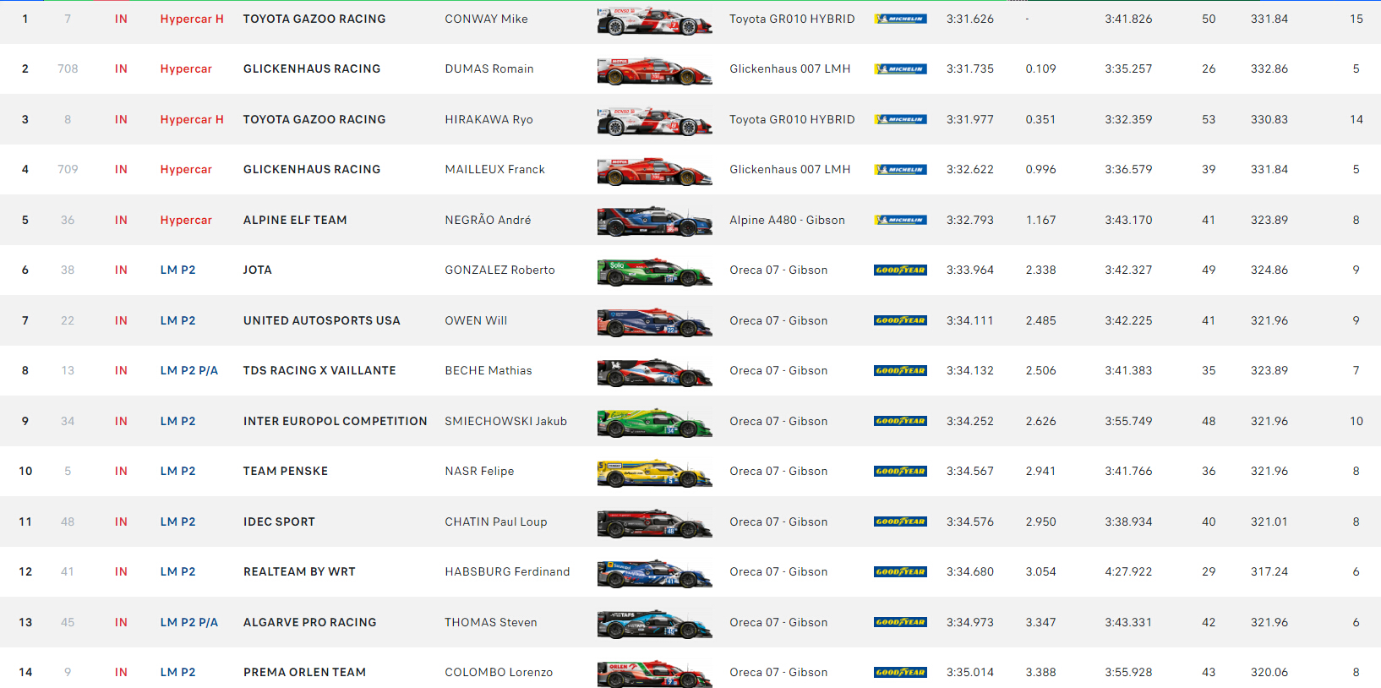The width and height of the screenshot is (1381, 688).
Task: Click car number 709 in row four
Action: [68, 169]
